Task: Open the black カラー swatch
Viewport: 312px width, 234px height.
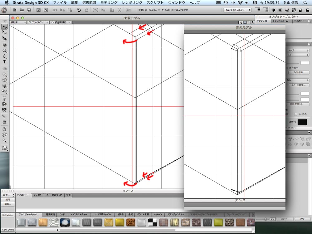Action: click(302, 122)
